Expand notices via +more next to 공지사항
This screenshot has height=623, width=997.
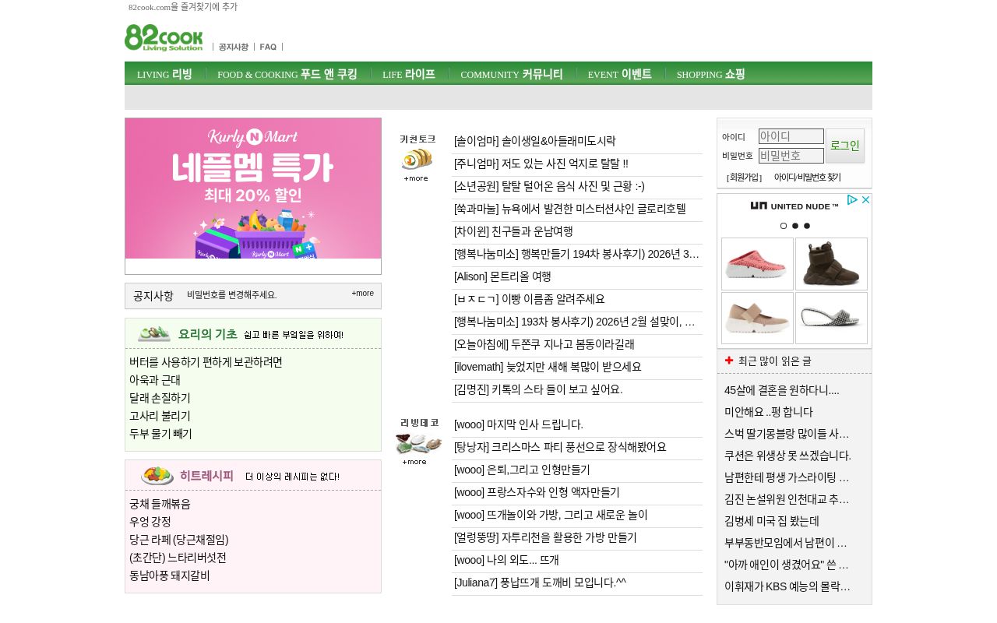click(362, 294)
